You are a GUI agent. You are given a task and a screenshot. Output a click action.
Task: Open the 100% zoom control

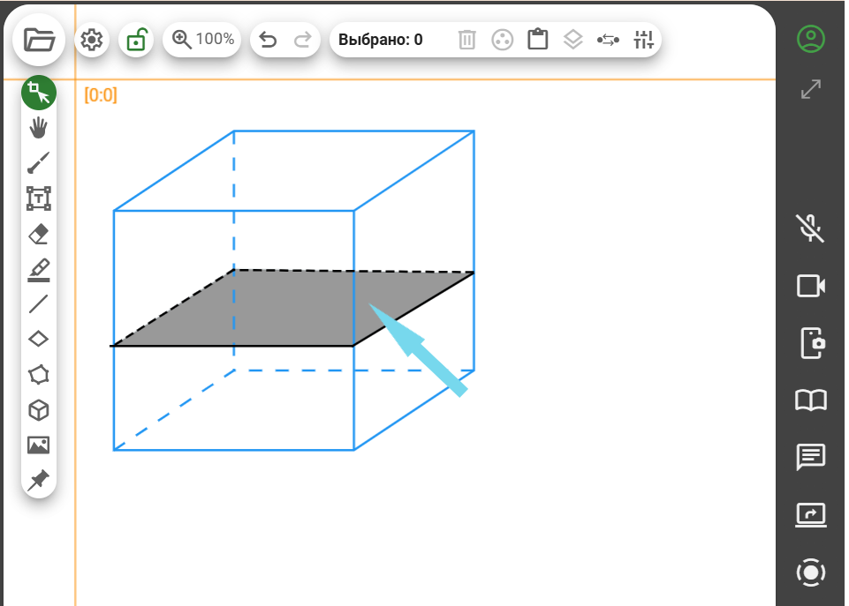pos(203,40)
